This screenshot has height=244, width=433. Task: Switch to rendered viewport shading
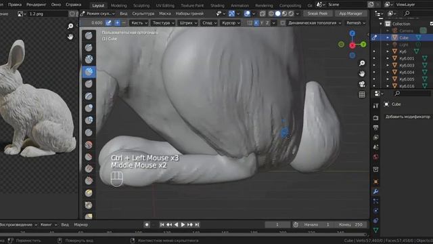click(x=291, y=14)
